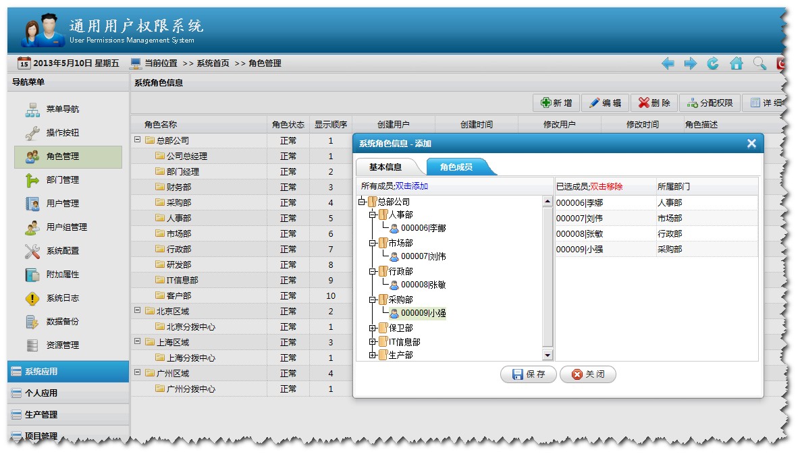Click the 编辑 pencil edit icon
Viewport: 800px width, 456px height.
point(593,101)
